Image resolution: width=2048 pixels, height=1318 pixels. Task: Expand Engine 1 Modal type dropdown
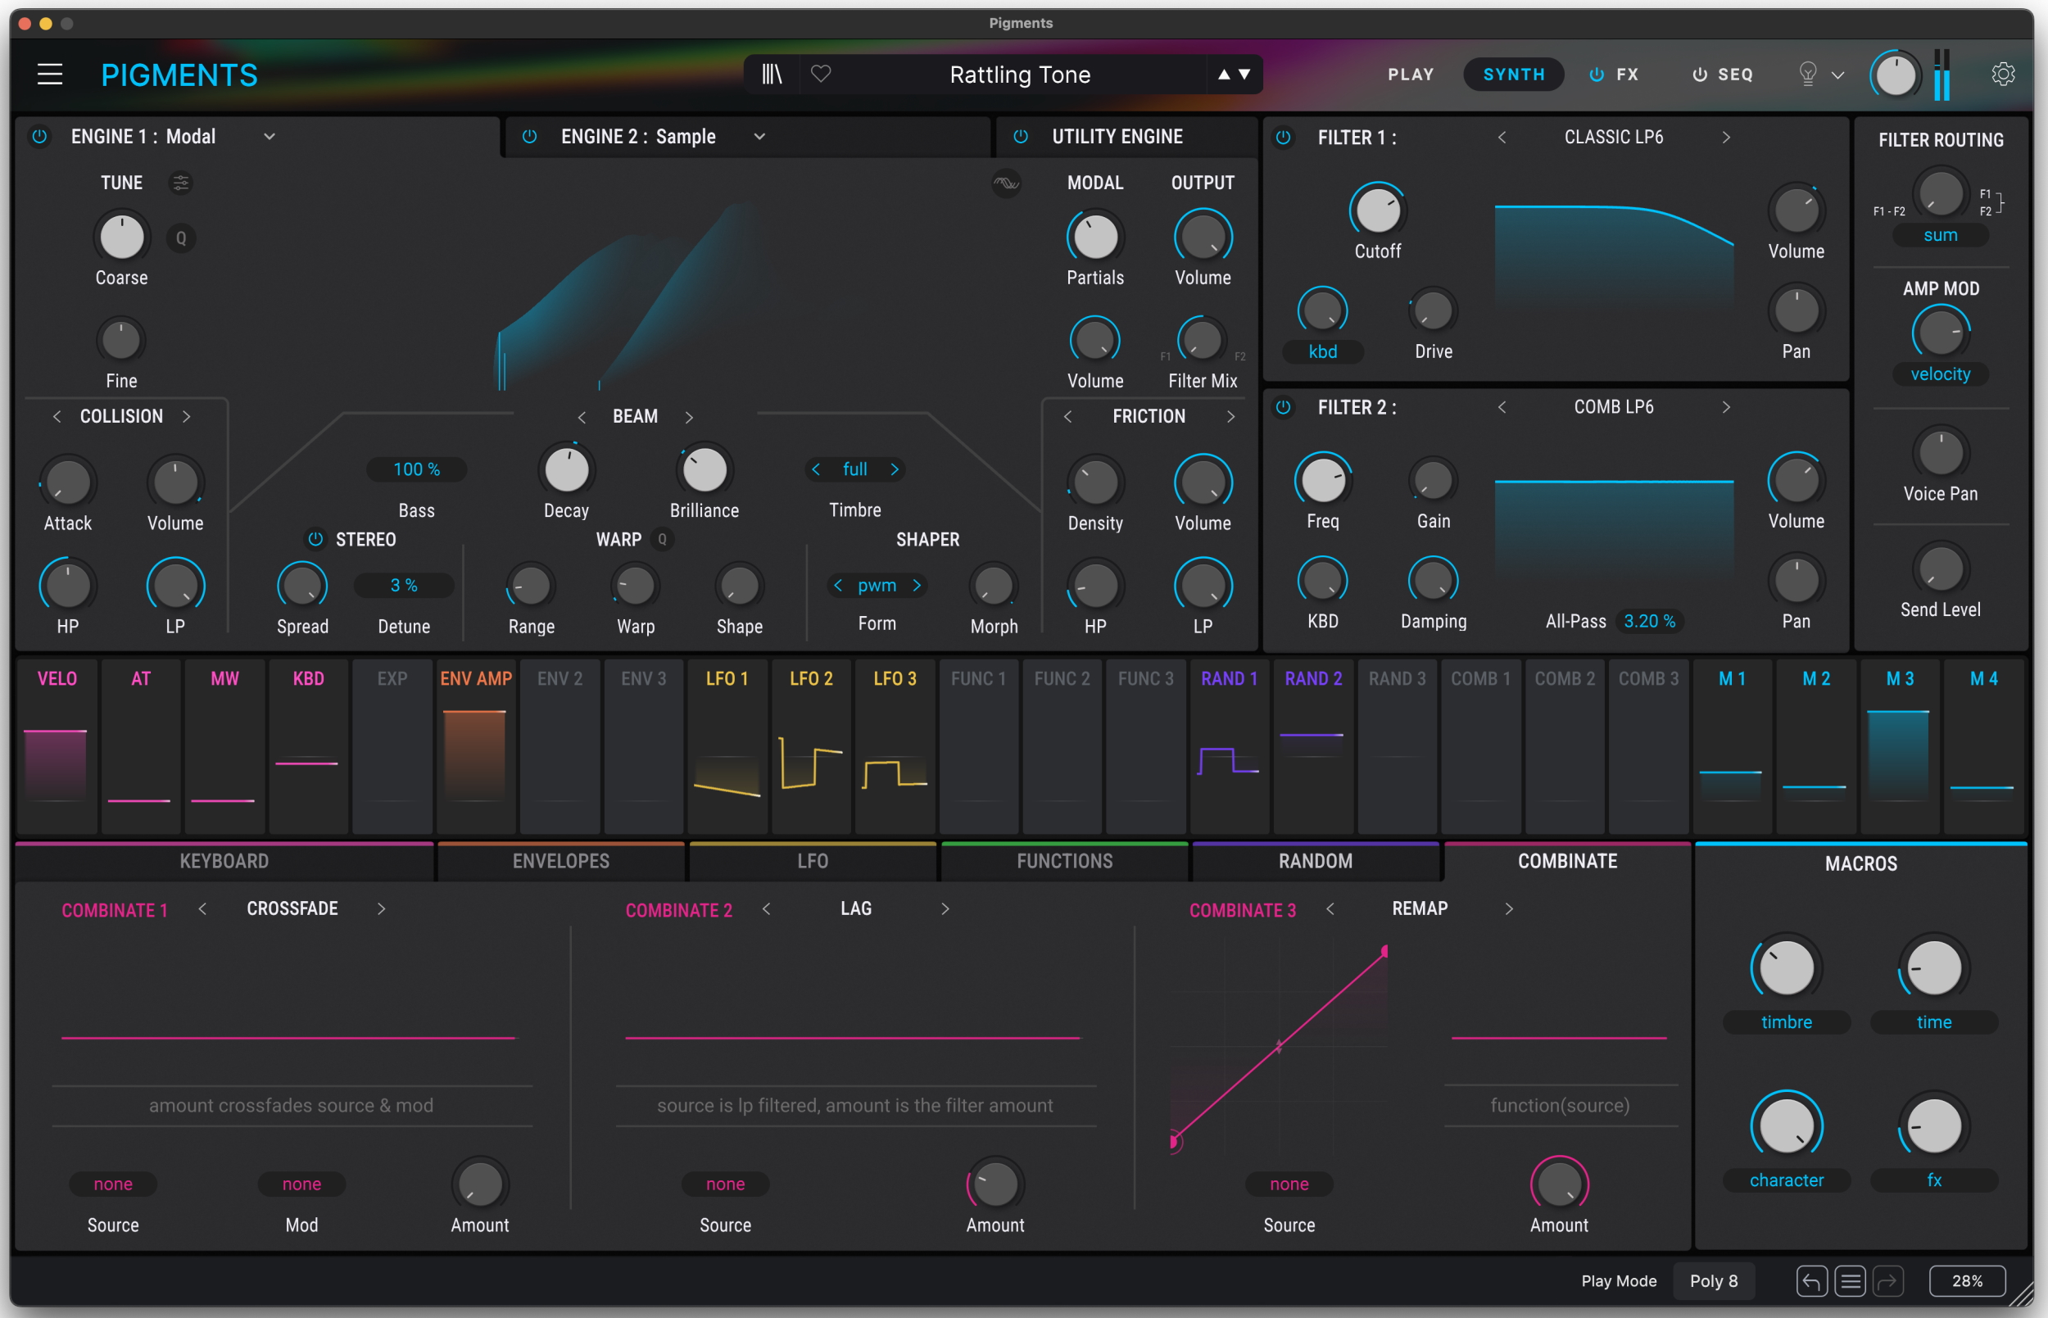269,136
